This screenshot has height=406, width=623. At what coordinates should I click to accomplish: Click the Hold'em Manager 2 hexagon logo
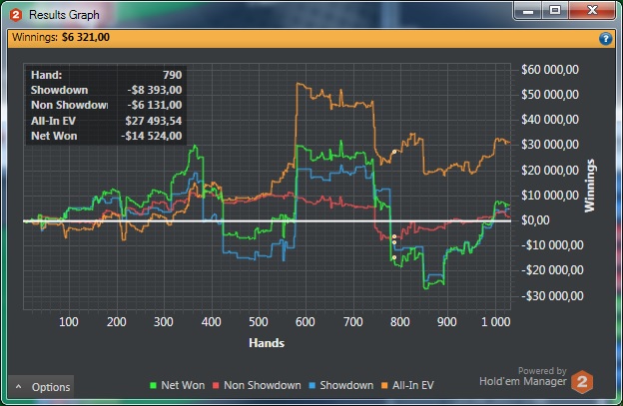(582, 382)
